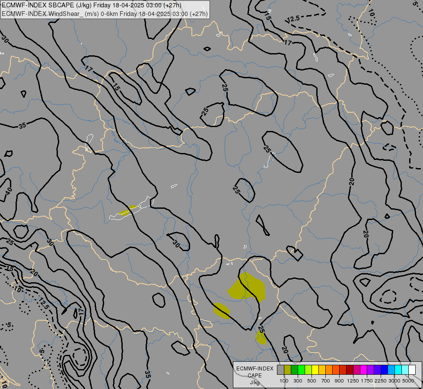Click the 700 legend value label
The width and height of the screenshot is (423, 389).
click(326, 381)
